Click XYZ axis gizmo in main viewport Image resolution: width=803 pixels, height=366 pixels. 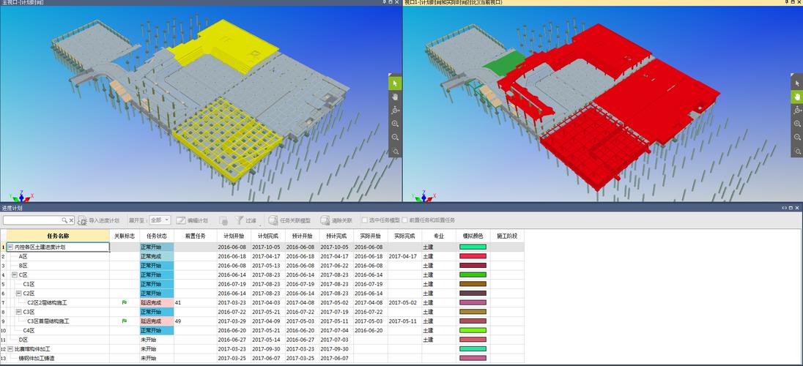tap(21, 195)
